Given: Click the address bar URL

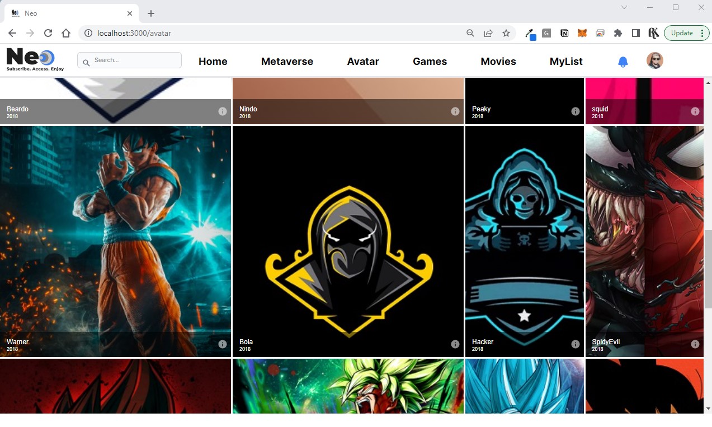Looking at the screenshot, I should pyautogui.click(x=134, y=33).
